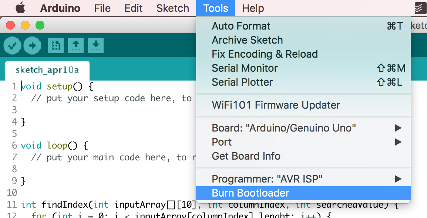Open the Serial Monitor

(303, 68)
